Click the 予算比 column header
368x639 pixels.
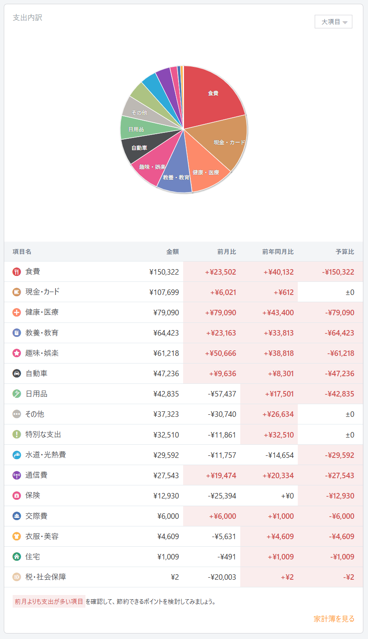click(x=345, y=252)
